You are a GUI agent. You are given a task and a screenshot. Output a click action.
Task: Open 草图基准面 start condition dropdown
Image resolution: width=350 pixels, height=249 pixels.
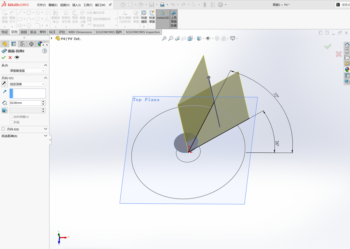pyautogui.click(x=27, y=71)
